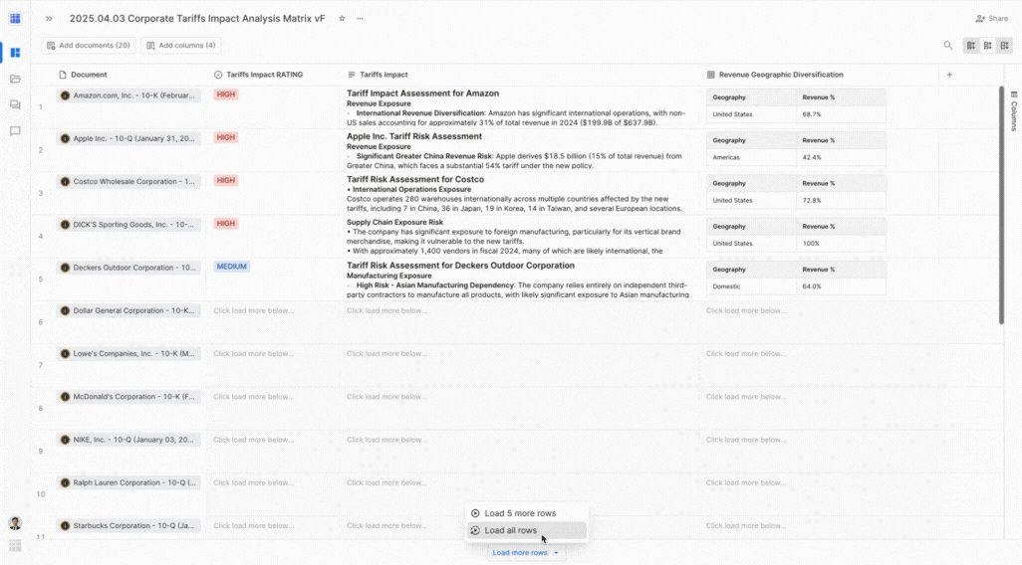Open the comment bubble sidebar icon

coord(15,131)
